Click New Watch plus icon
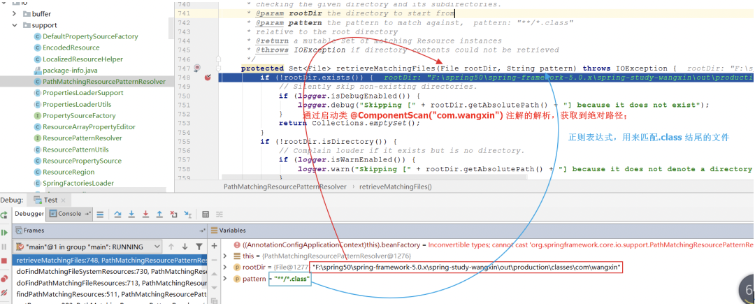This screenshot has height=306, width=755. [214, 245]
